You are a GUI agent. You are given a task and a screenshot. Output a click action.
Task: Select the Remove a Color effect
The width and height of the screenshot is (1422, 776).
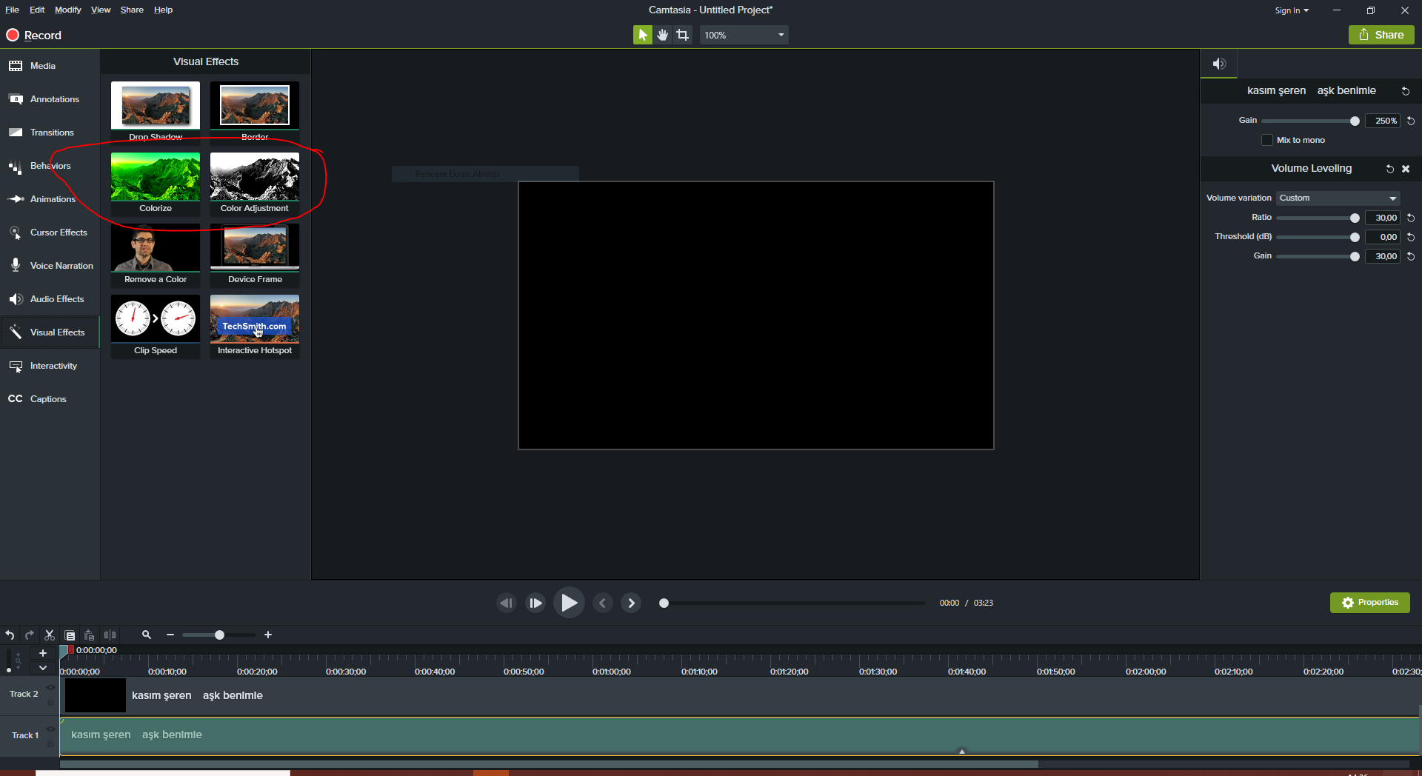(156, 255)
